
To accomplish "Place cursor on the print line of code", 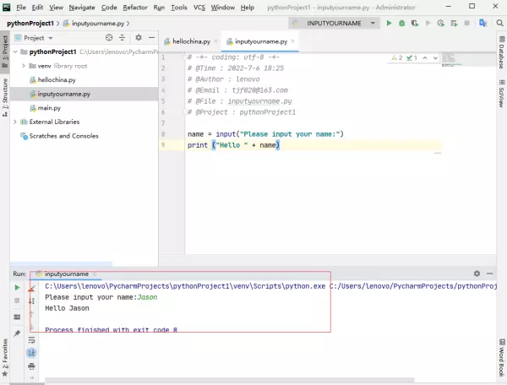I will [x=233, y=145].
